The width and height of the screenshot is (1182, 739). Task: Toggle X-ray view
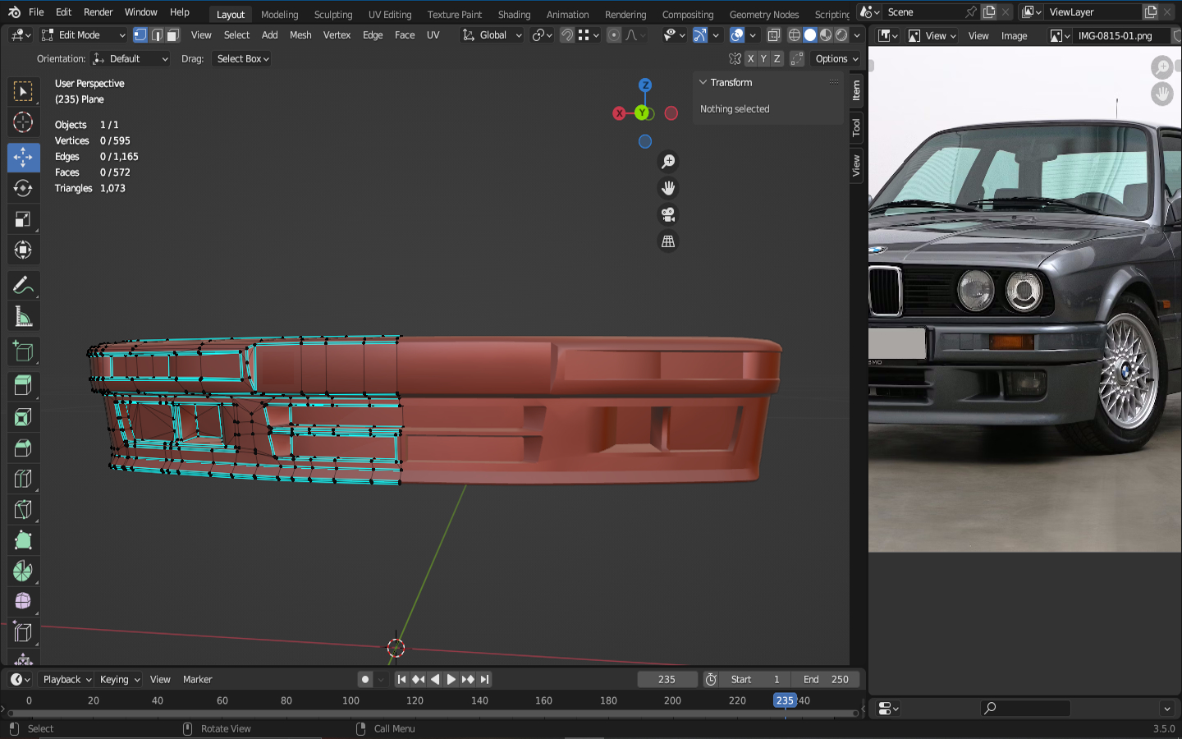point(773,35)
